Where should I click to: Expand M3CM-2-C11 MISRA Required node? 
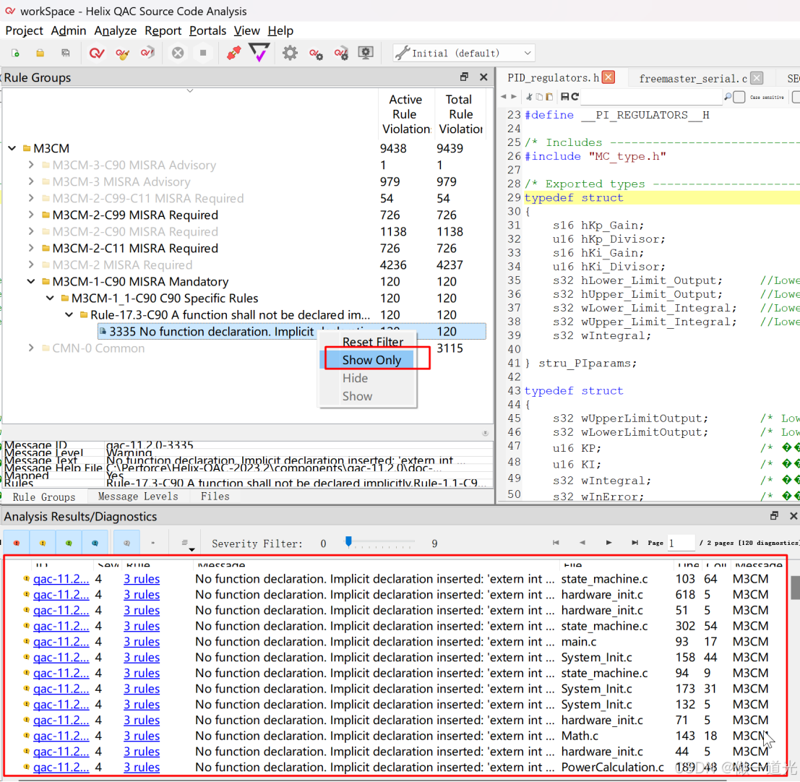pyautogui.click(x=31, y=248)
